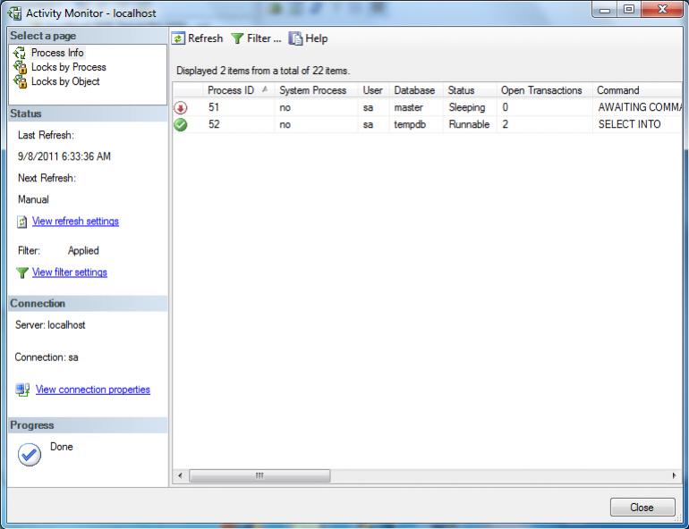Sort by the User column header
Screen dimensions: 689x529
coord(372,90)
